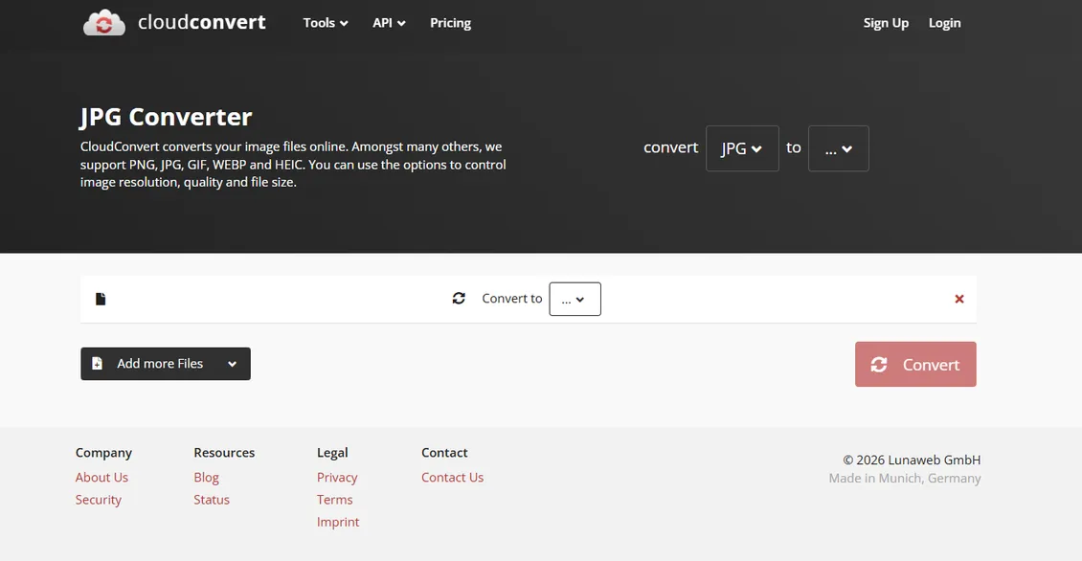Open the Convert to format dropdown in the file row
This screenshot has height=561, width=1082.
pos(575,299)
